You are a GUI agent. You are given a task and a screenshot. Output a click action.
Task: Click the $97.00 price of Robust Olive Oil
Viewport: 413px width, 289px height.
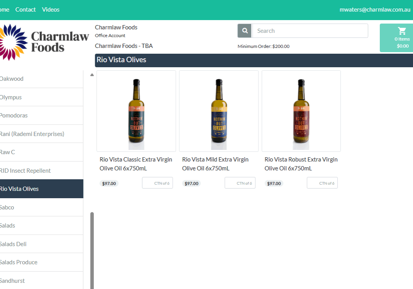pos(274,184)
